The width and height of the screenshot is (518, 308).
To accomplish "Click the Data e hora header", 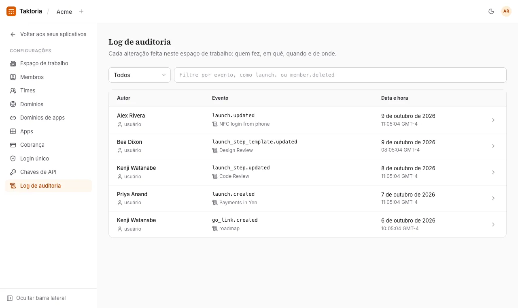I will tap(395, 98).
